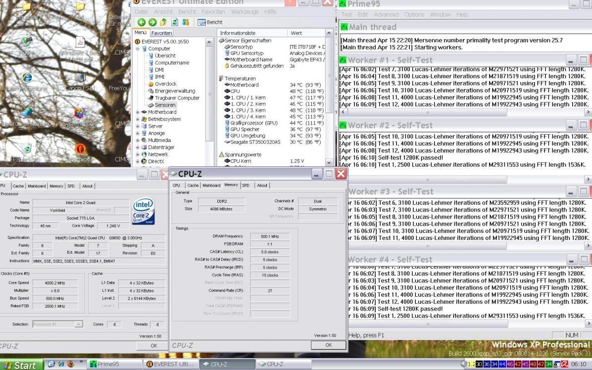Open the Ansicht menu in EVEREST

[x=163, y=12]
